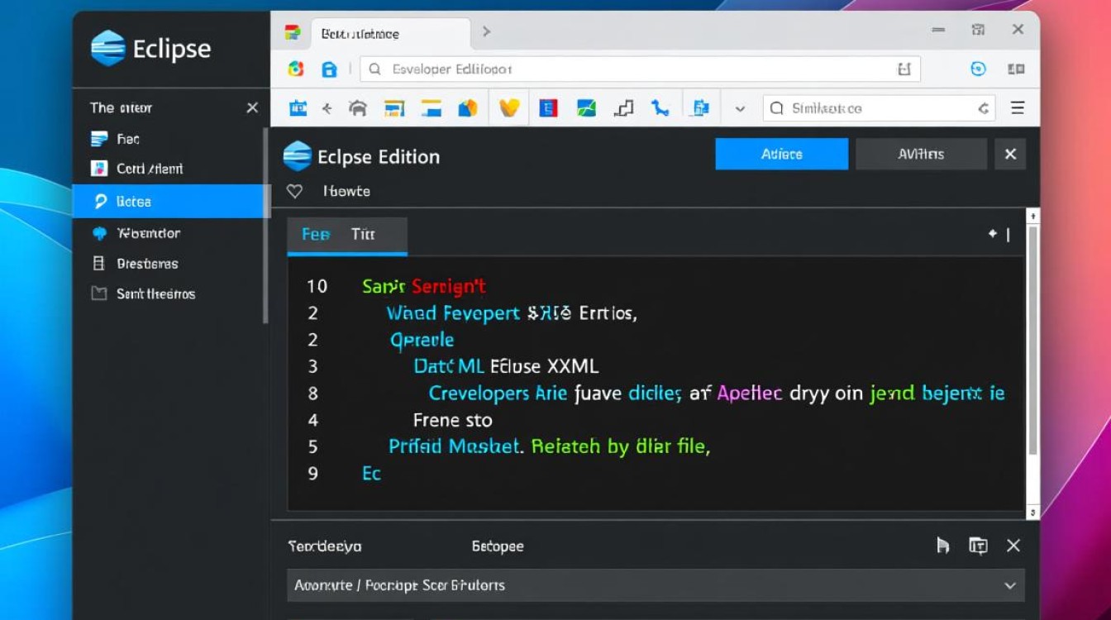Click the editor scrollbar's up arrow
The height and width of the screenshot is (620, 1111).
pos(1032,216)
